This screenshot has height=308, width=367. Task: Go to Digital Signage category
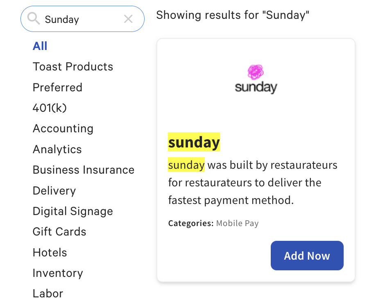[73, 211]
